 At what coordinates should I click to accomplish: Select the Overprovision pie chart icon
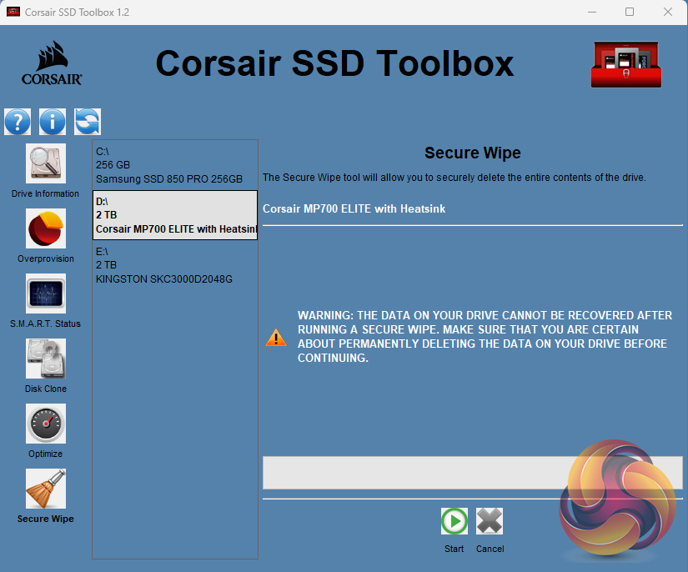click(46, 228)
